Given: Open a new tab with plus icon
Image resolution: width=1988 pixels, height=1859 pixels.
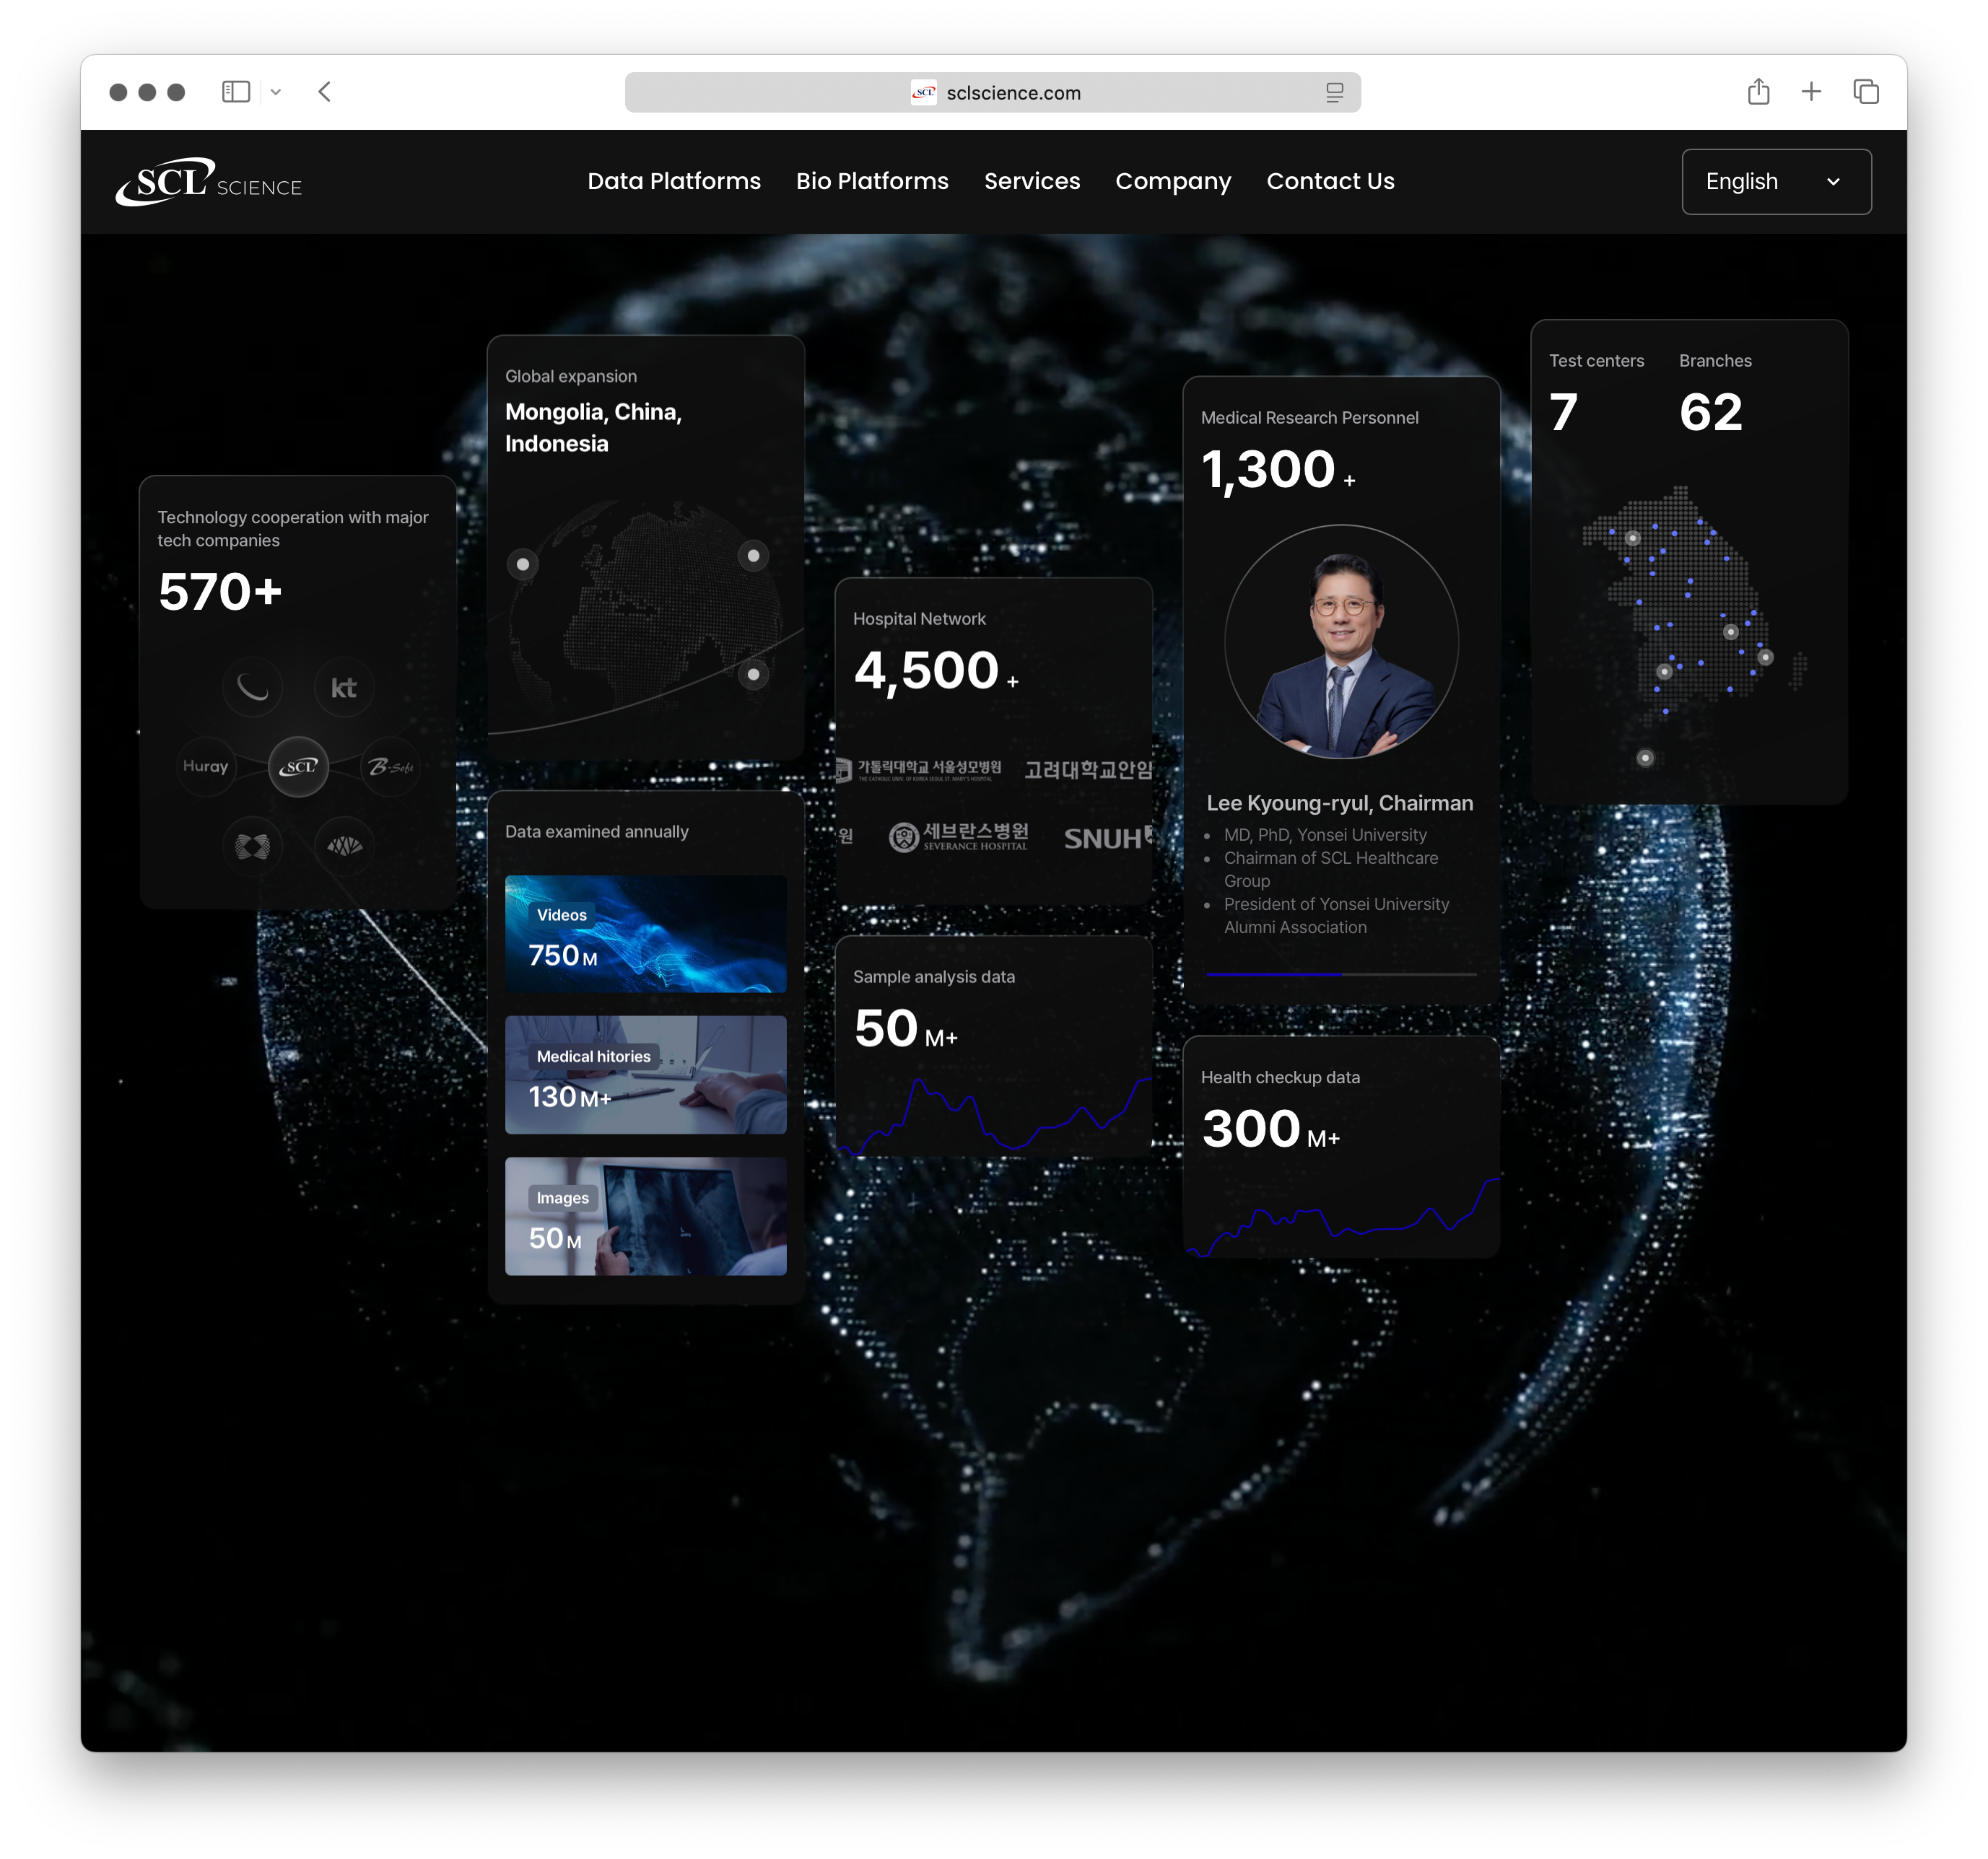Looking at the screenshot, I should (1811, 92).
